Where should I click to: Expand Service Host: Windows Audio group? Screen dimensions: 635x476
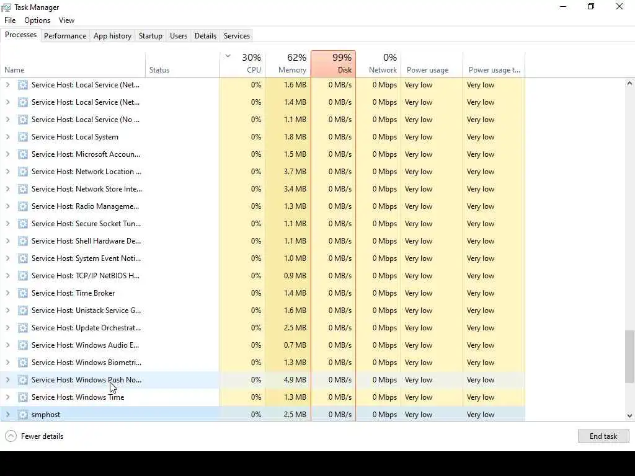pyautogui.click(x=7, y=345)
